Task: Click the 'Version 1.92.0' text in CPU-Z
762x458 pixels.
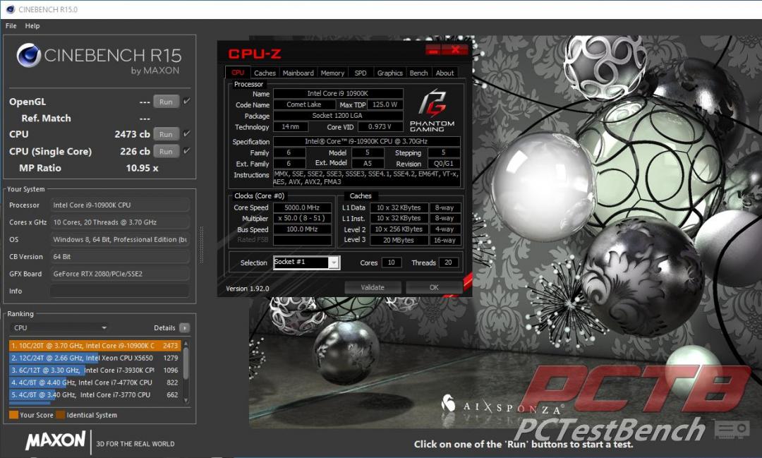Action: tap(248, 289)
